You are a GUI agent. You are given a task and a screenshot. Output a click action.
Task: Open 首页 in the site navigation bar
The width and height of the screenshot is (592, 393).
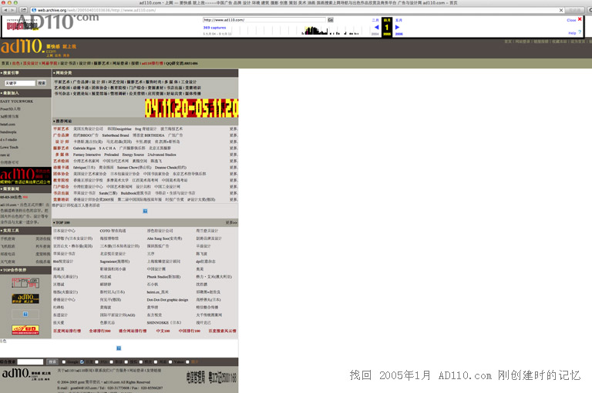pos(5,63)
